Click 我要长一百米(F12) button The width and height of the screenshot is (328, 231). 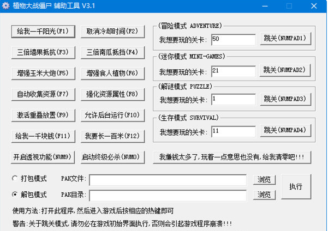click(112, 136)
